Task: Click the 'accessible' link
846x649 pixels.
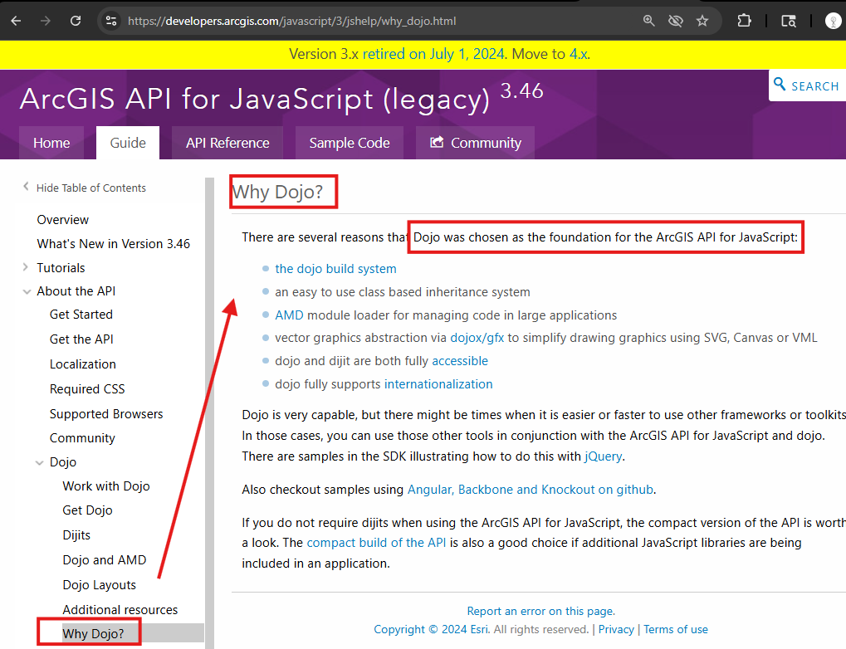Action: point(460,361)
